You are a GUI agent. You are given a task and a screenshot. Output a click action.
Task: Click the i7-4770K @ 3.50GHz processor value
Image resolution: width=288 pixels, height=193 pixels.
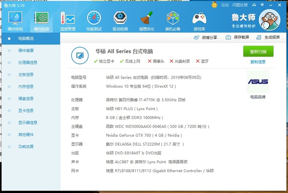(146, 100)
